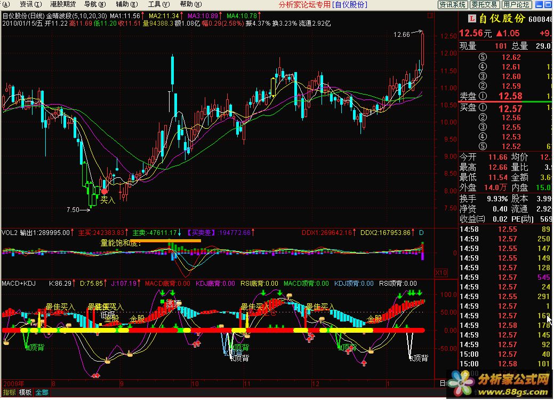Click the red L margin-trading icon
Image resolution: width=554 pixels, height=400 pixels.
[x=472, y=18]
